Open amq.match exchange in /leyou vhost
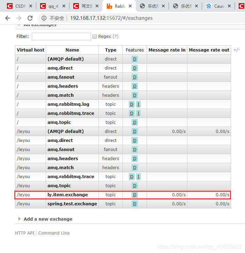The image size is (245, 253). click(x=60, y=167)
